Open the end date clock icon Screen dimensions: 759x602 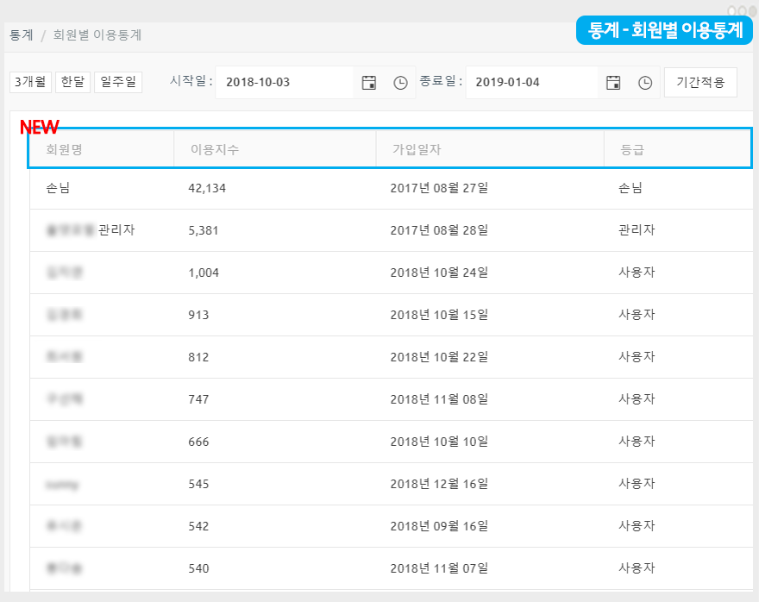point(645,83)
